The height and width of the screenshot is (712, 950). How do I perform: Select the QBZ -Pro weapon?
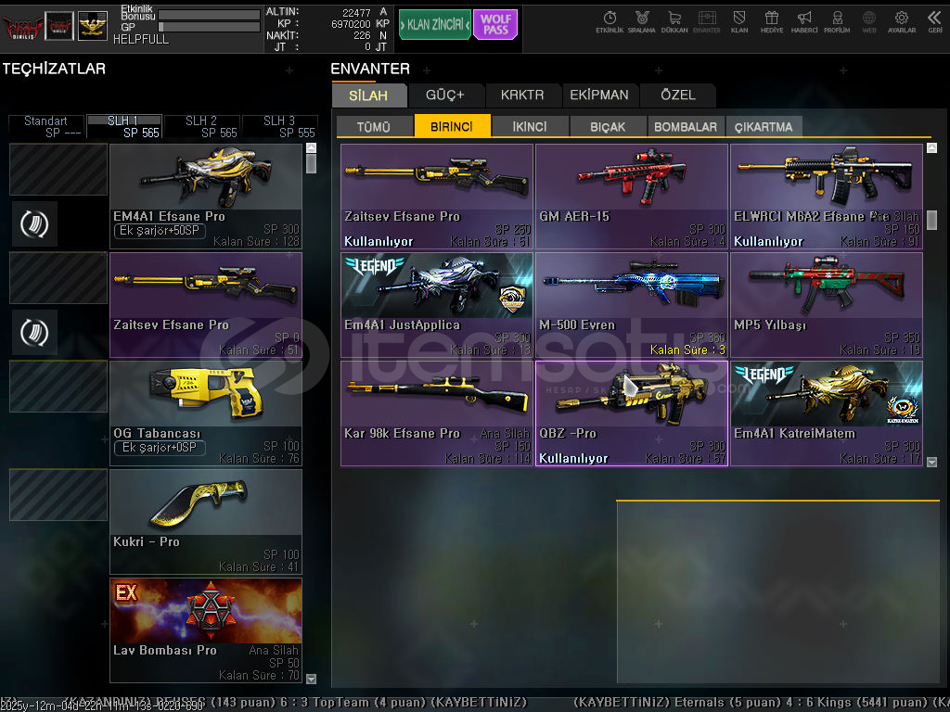(x=631, y=413)
